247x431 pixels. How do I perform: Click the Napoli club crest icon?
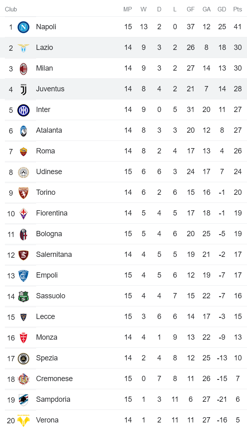[23, 27]
